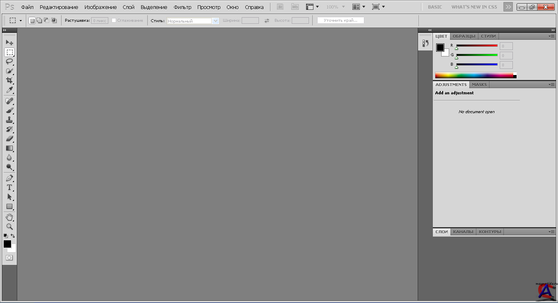This screenshot has height=303, width=558.
Task: Toggle Quick Mask mode
Action: (x=9, y=258)
